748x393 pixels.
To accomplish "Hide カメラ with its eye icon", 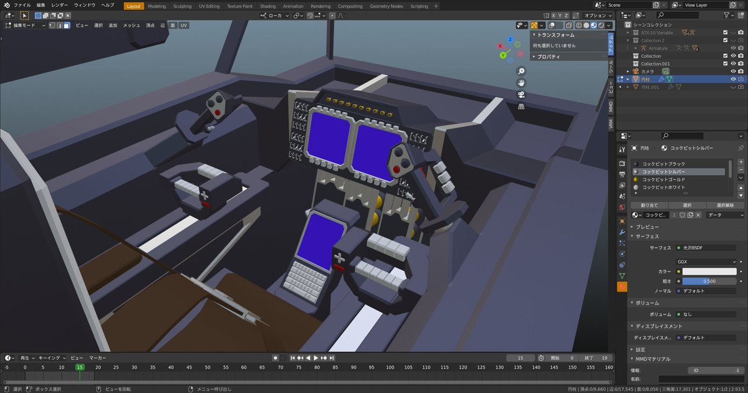I will tap(733, 72).
